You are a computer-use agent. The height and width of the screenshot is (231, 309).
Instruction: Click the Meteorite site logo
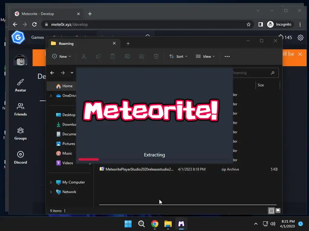point(18,37)
